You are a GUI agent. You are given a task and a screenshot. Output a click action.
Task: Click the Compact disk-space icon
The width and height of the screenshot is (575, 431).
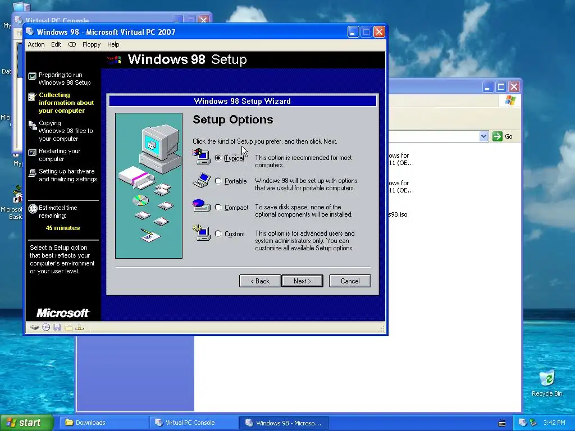coord(202,205)
